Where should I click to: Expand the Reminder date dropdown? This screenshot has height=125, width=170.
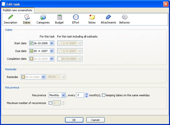pos(43,77)
